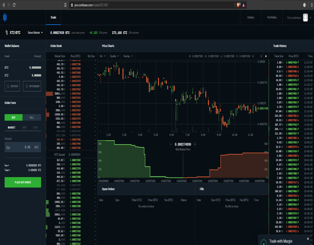Click the Coinbase Pro logo icon

5,17
